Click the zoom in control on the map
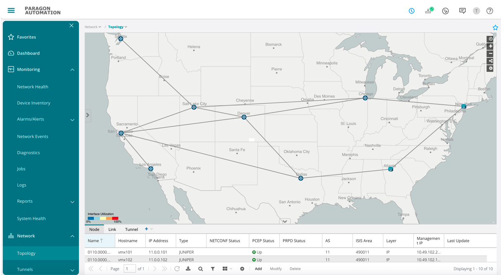 coord(490,46)
